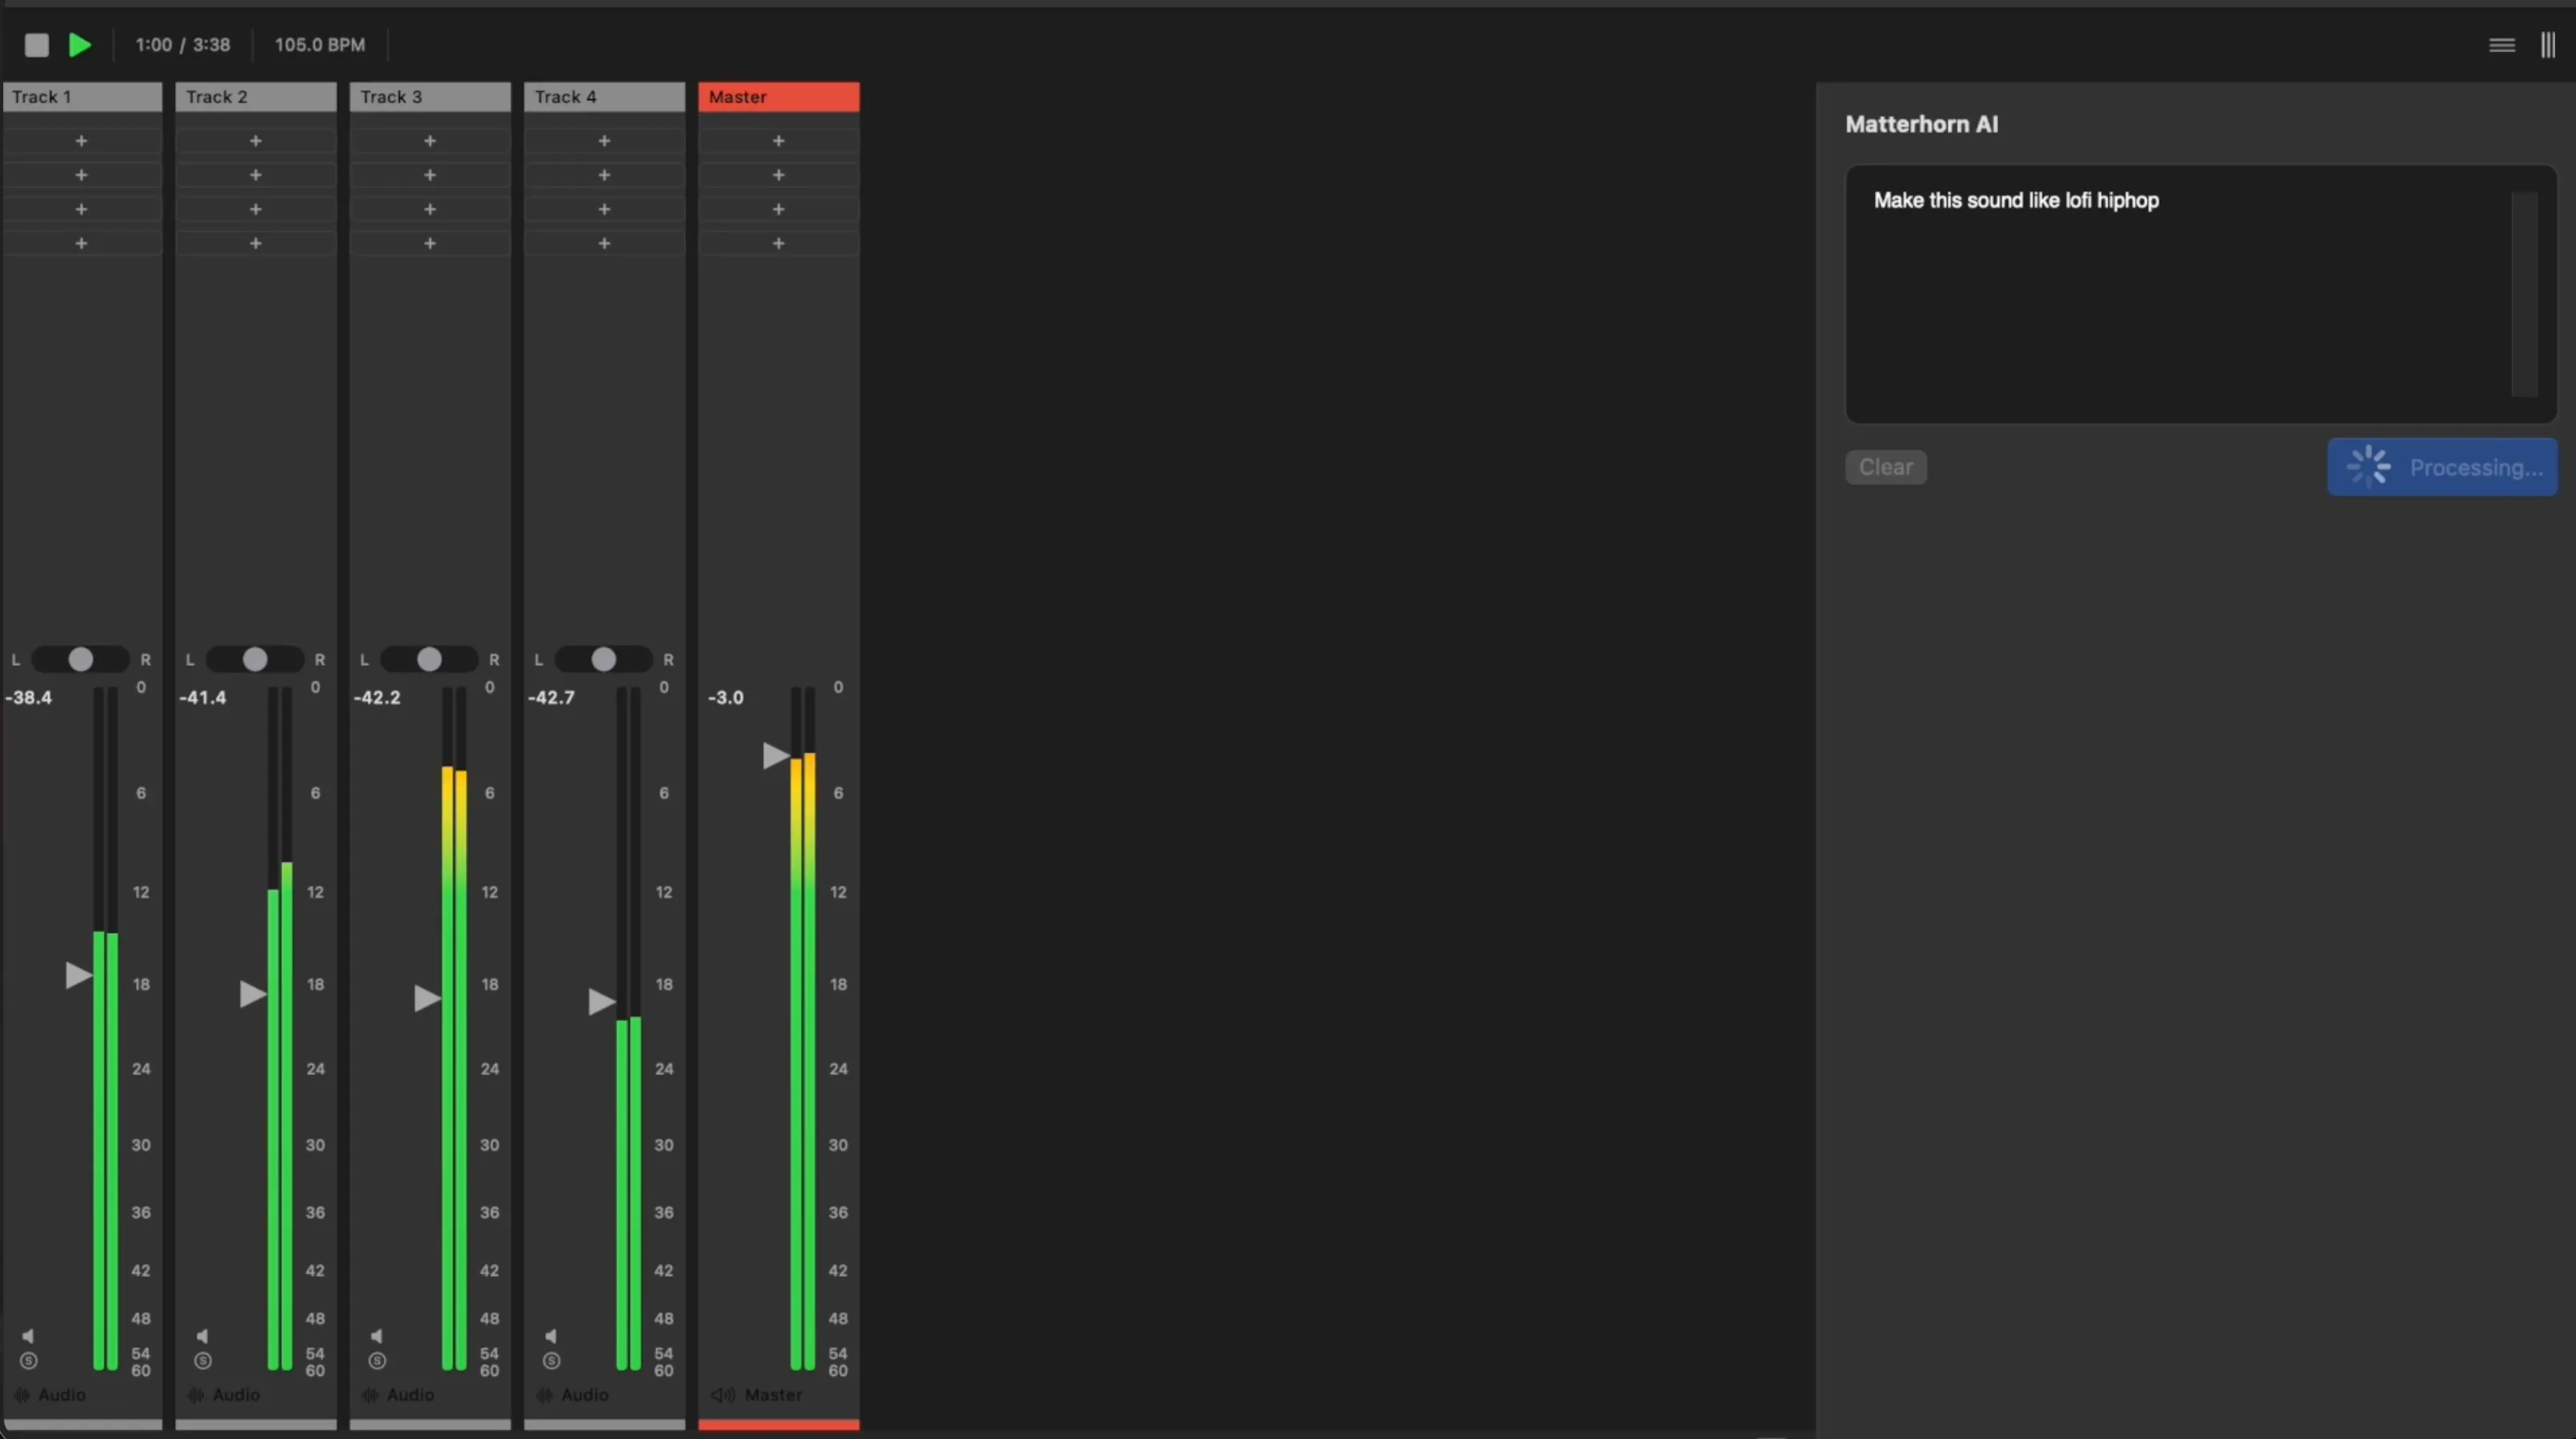Add a plugin to Track 3's first insert slot
2576x1439 pixels.
pyautogui.click(x=430, y=141)
